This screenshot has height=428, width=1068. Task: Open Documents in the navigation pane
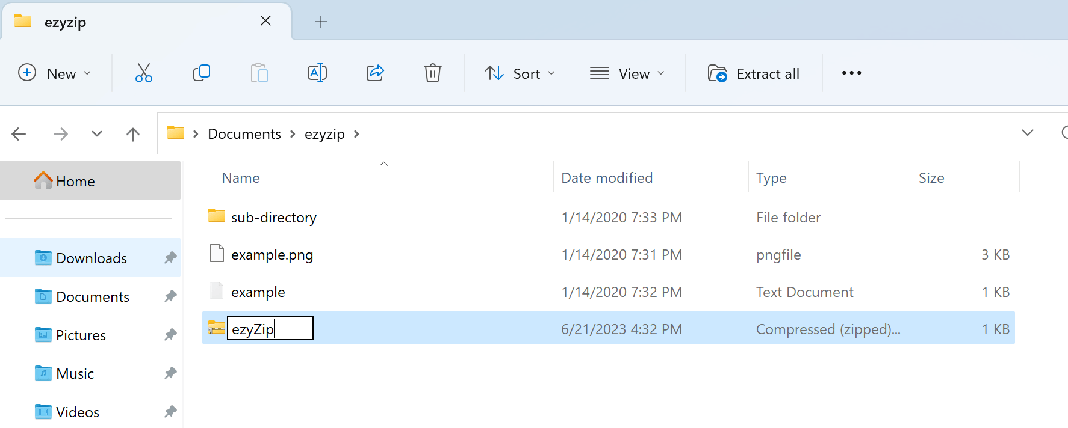(90, 296)
